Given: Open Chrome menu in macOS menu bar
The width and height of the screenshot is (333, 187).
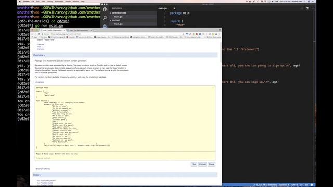Looking at the screenshot, I should (x=26, y=1).
